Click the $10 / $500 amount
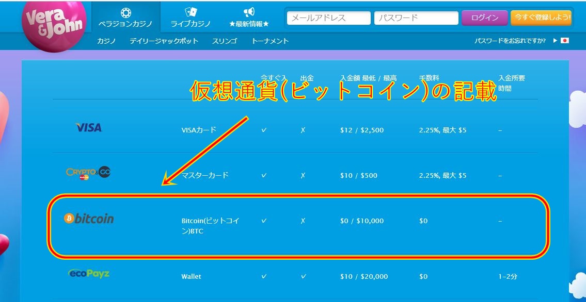 pos(359,175)
